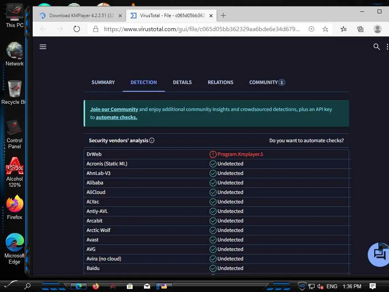Viewport: 389px width, 292px height.
Task: Open the Recycle Bin desktop icon
Action: [x=14, y=92]
